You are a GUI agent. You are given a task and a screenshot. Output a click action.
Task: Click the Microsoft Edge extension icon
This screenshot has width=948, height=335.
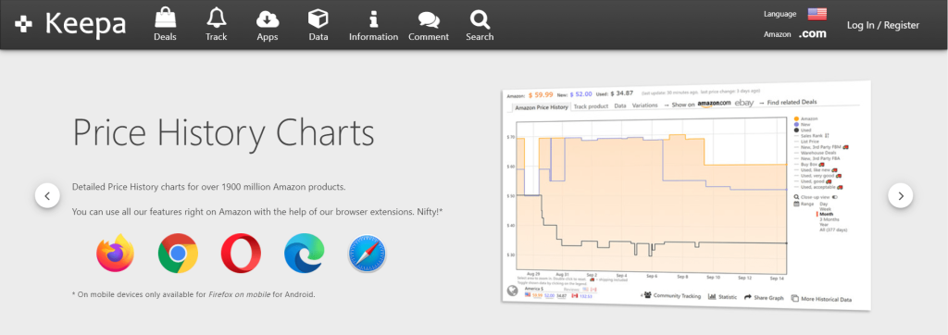304,253
